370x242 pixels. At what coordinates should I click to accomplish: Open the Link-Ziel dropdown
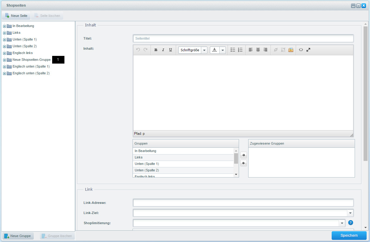[350, 213]
